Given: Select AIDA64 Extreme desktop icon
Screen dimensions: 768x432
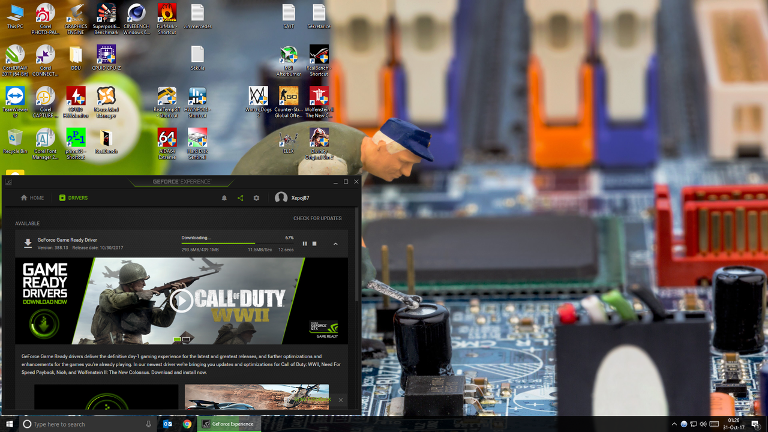Looking at the screenshot, I should coord(167,144).
